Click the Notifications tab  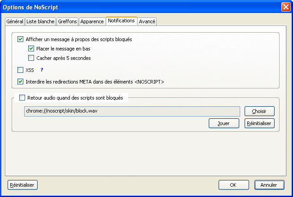click(x=121, y=21)
